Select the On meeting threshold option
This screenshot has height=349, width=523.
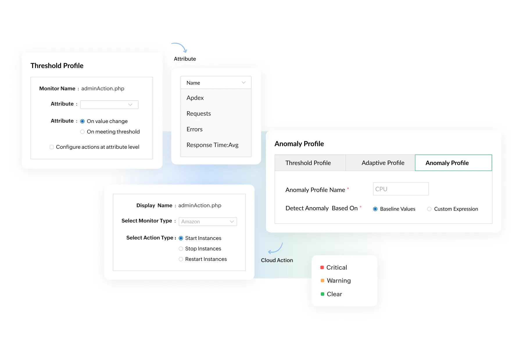(83, 132)
